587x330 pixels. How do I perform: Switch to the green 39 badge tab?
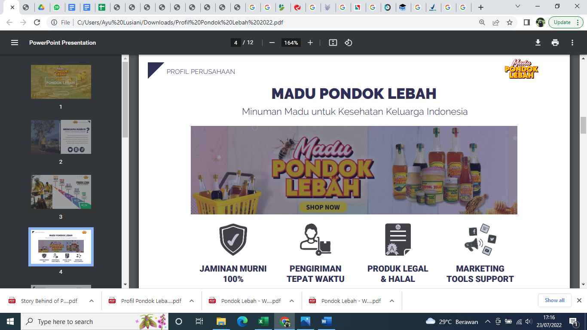click(57, 7)
